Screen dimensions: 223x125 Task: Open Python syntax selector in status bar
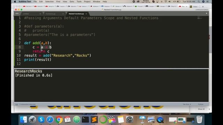(x=201, y=104)
